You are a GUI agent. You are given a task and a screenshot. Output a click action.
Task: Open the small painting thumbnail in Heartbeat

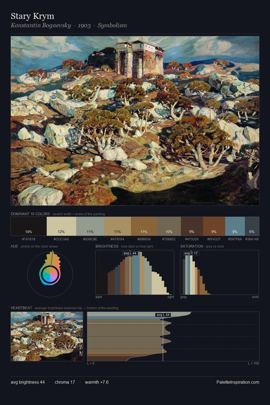pyautogui.click(x=47, y=336)
